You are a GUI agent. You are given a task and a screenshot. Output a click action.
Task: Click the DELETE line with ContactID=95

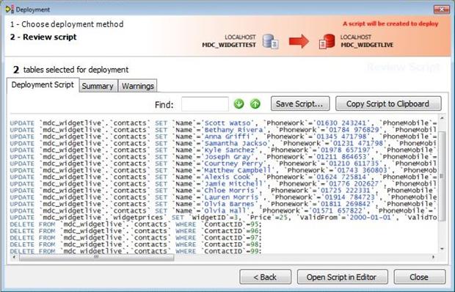coord(136,225)
